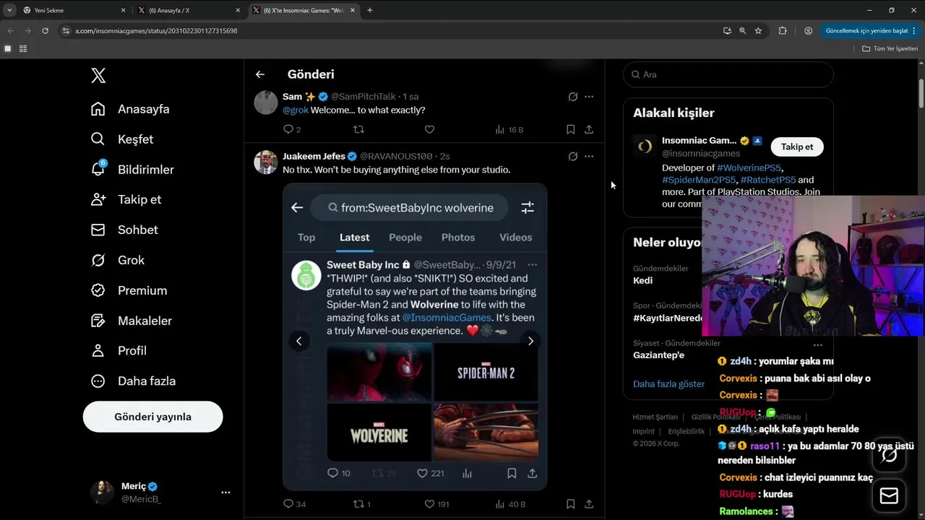Click Daha fazla göster link
Screen dimensions: 925x520
[668, 383]
